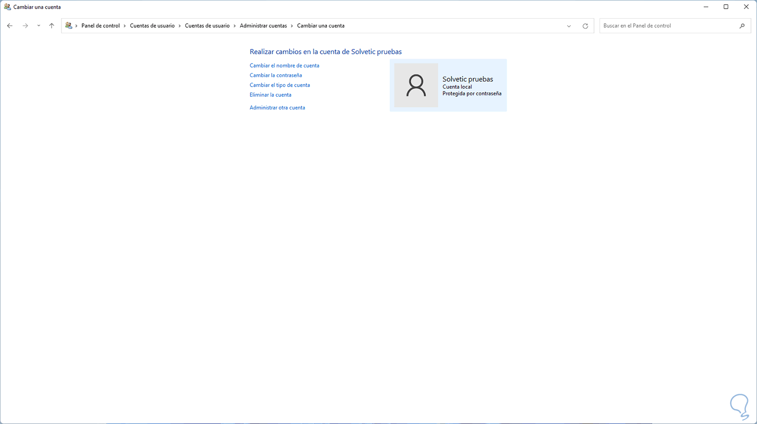Open the 'Panel de control' breadcrumb

100,26
